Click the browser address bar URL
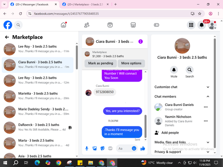Screen dimensions: 223x167 click(x=66, y=14)
